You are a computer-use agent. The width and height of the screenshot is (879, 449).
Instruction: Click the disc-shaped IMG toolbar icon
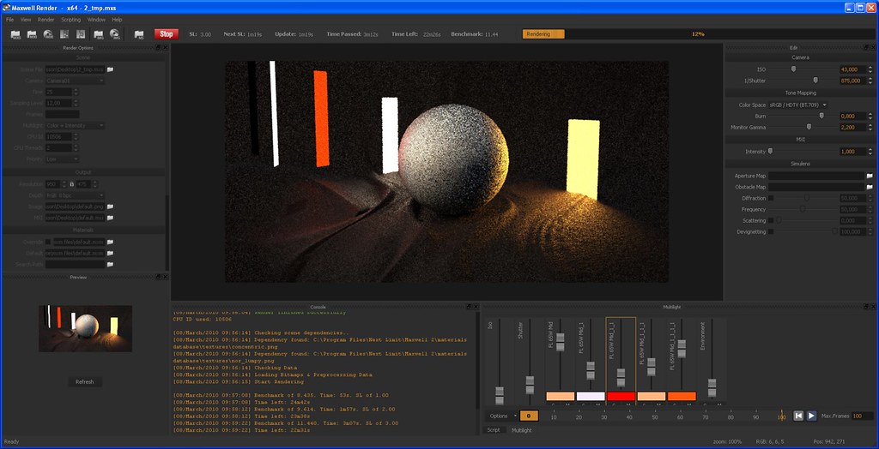pos(115,34)
